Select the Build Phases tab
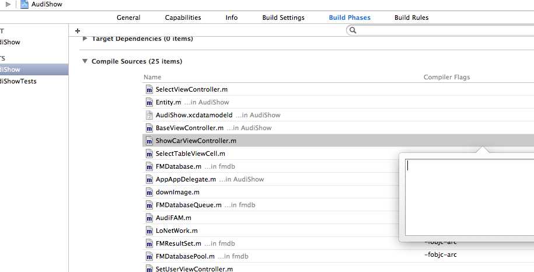534x272 pixels. point(350,18)
